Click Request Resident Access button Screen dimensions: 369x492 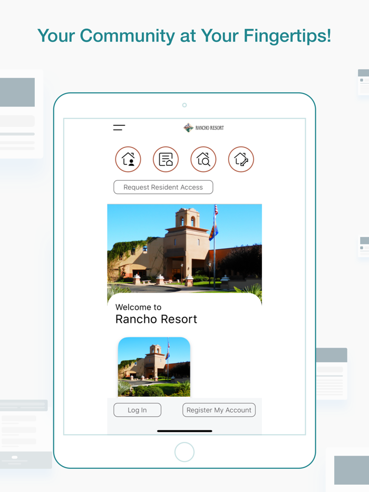coord(163,187)
